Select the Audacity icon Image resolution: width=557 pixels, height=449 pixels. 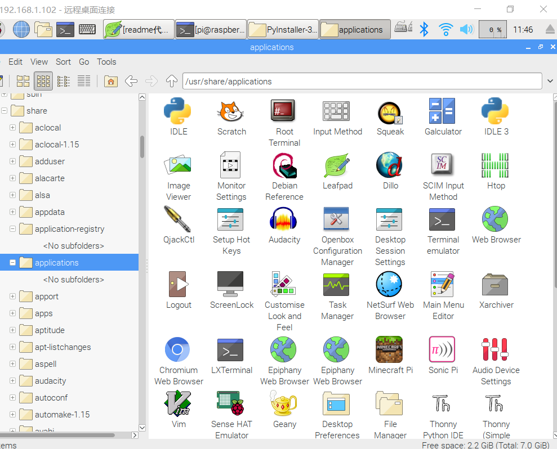pyautogui.click(x=283, y=219)
